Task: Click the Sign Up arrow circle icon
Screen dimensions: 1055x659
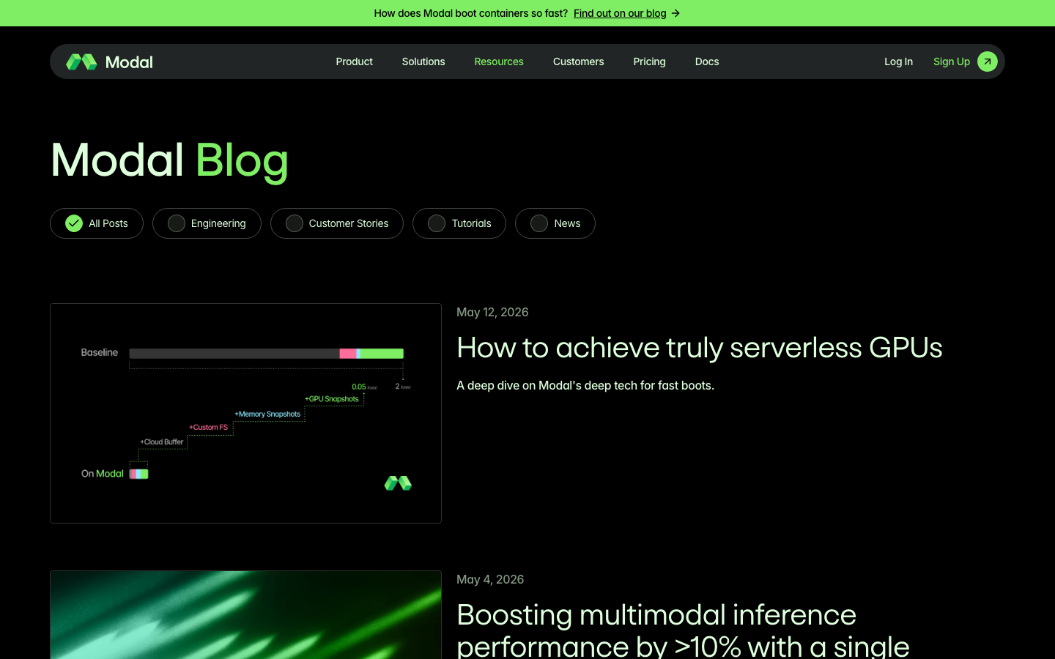Action: 988,62
